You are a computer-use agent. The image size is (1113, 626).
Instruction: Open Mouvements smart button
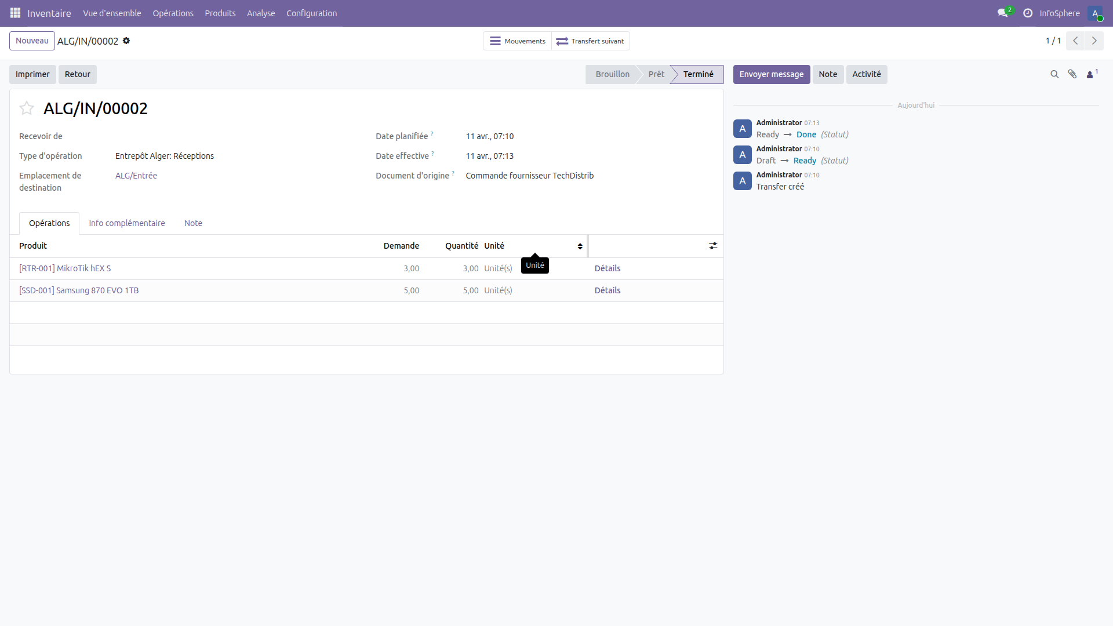[x=517, y=41]
